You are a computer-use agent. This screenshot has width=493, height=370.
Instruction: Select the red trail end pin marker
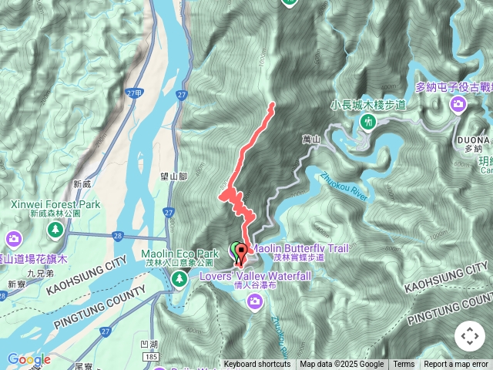point(241,254)
